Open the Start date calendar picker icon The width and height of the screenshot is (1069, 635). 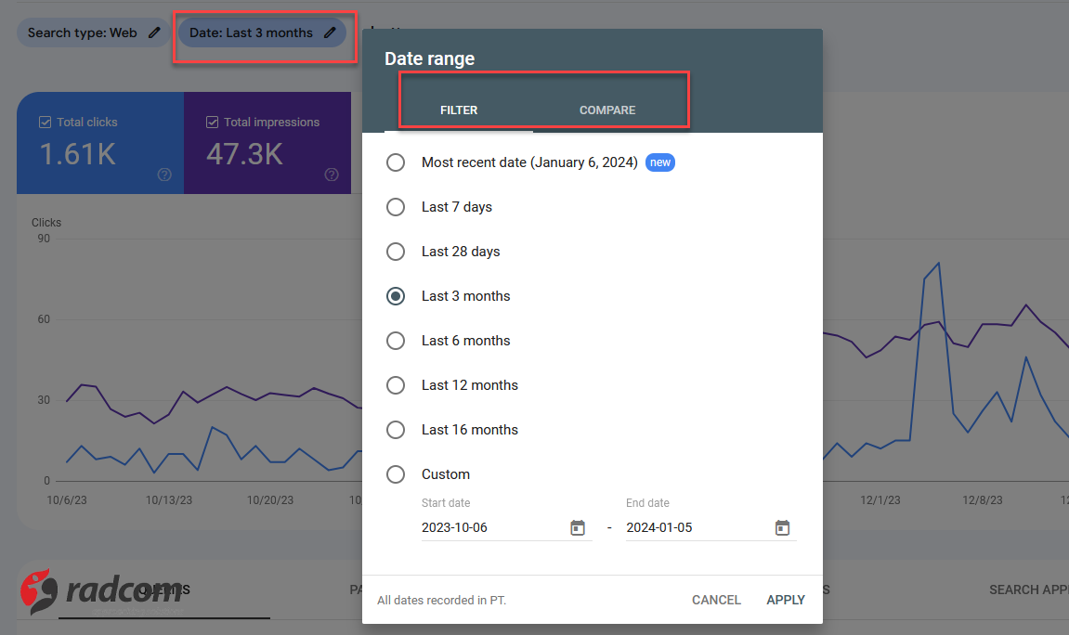click(x=578, y=527)
